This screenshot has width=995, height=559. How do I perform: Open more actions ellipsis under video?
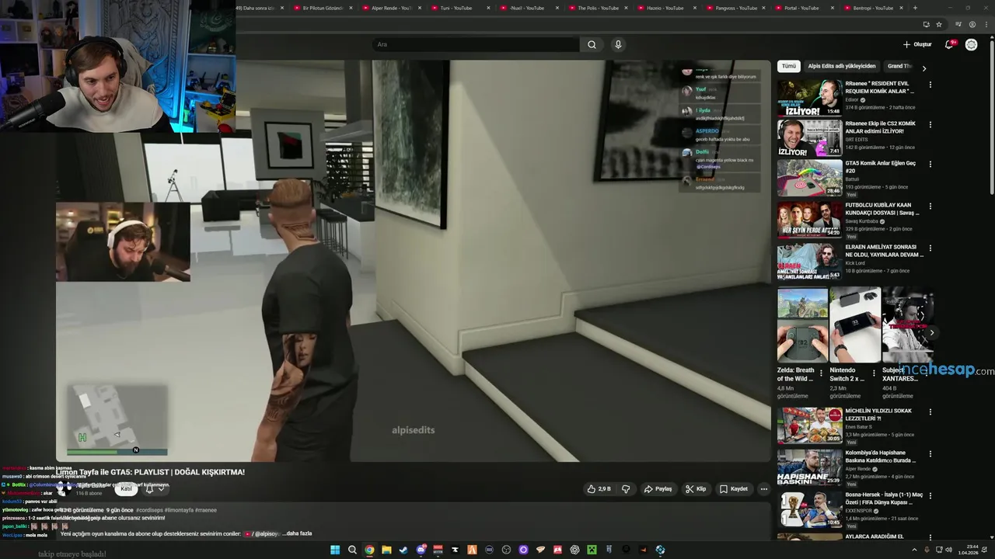click(763, 489)
